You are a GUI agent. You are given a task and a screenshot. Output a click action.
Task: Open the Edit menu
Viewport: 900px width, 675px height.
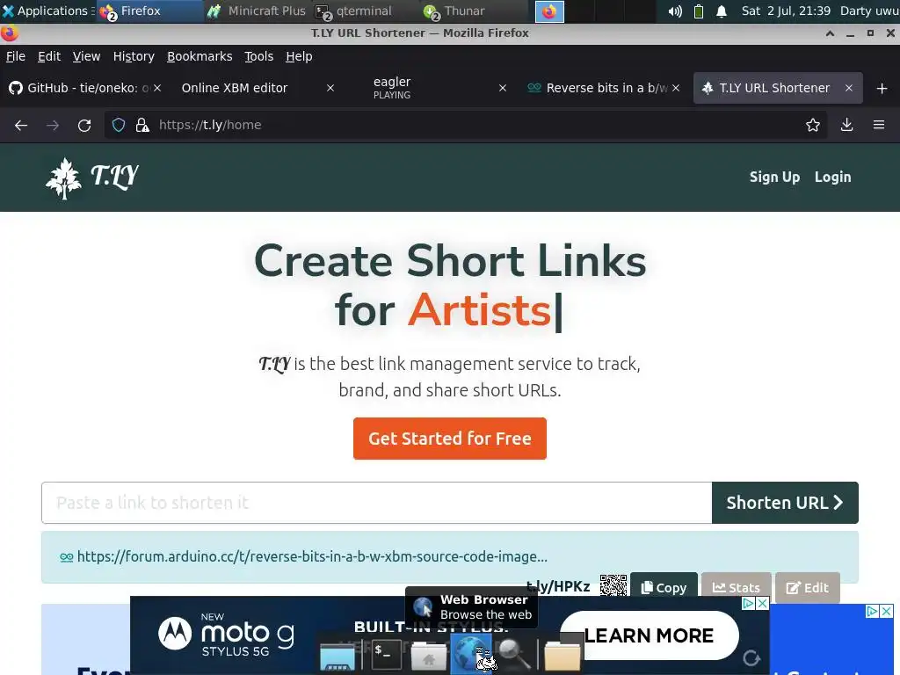tap(49, 56)
